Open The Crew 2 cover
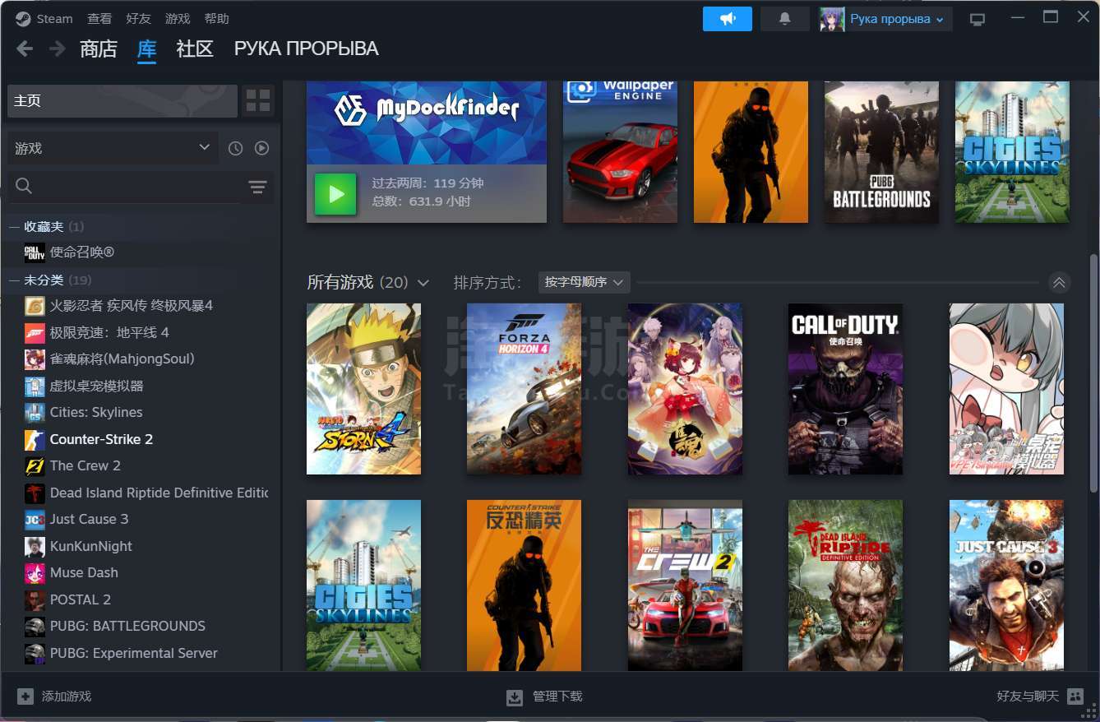This screenshot has width=1100, height=722. pos(685,585)
